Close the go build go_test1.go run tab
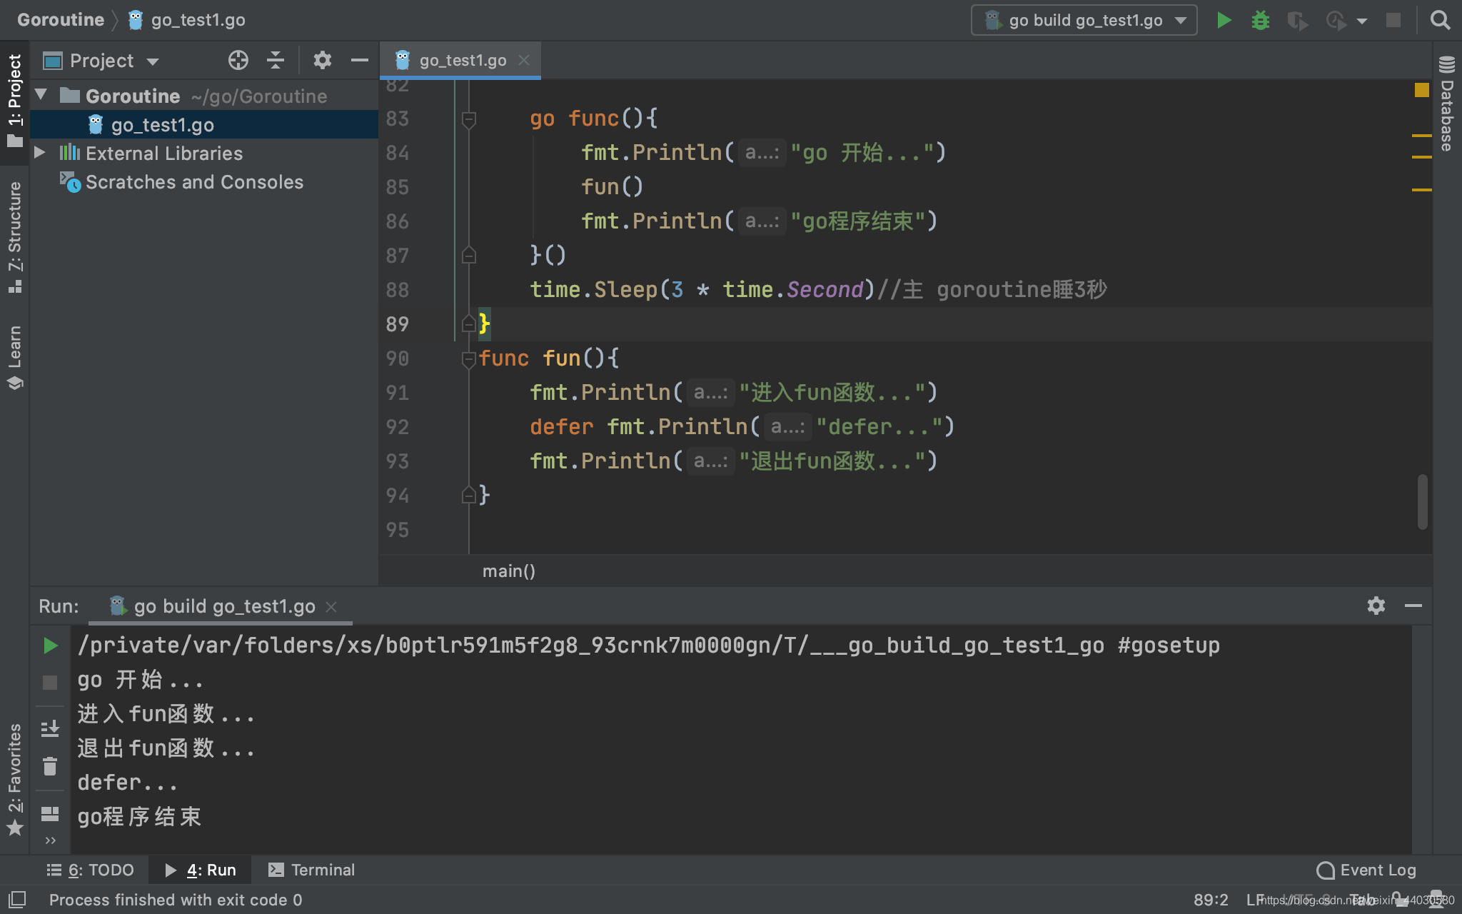The width and height of the screenshot is (1462, 914). pos(331,607)
